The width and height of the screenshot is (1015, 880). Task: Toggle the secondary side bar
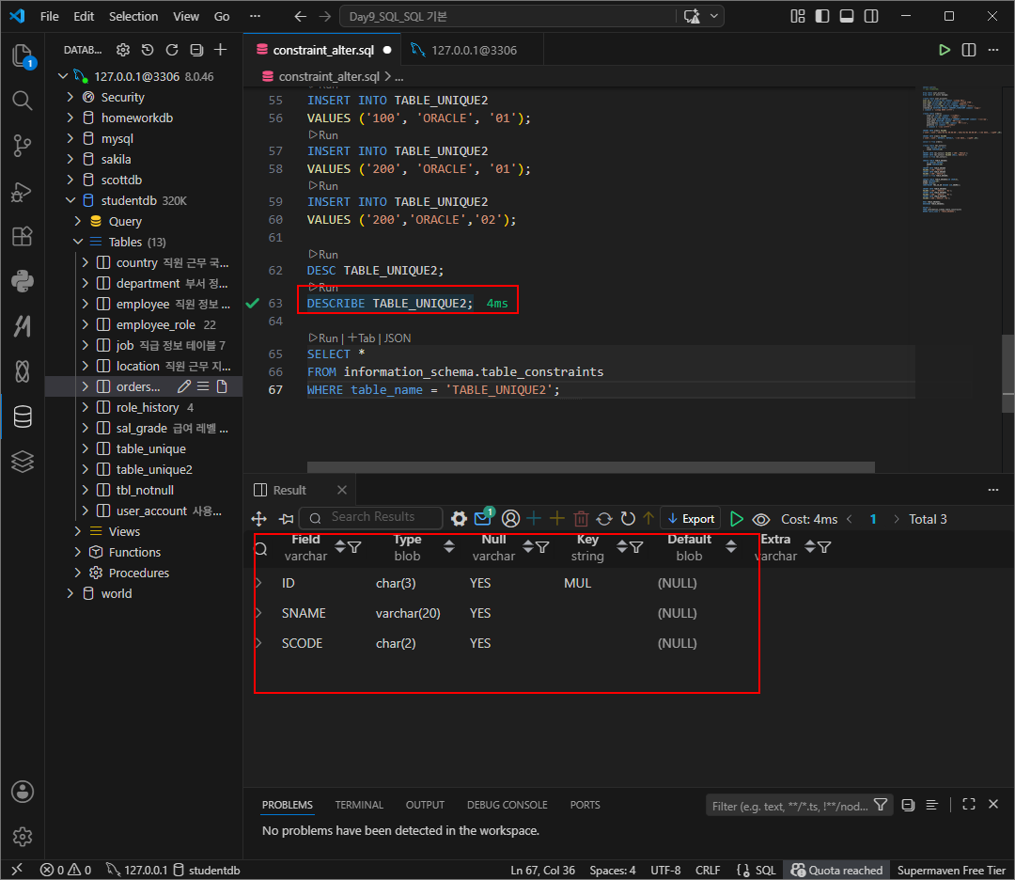[x=871, y=16]
